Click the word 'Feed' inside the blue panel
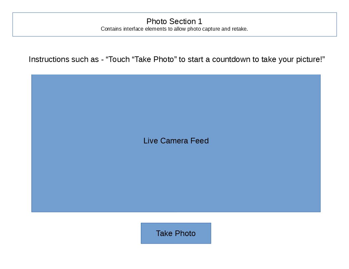This screenshot has height=269, width=349. [200, 141]
